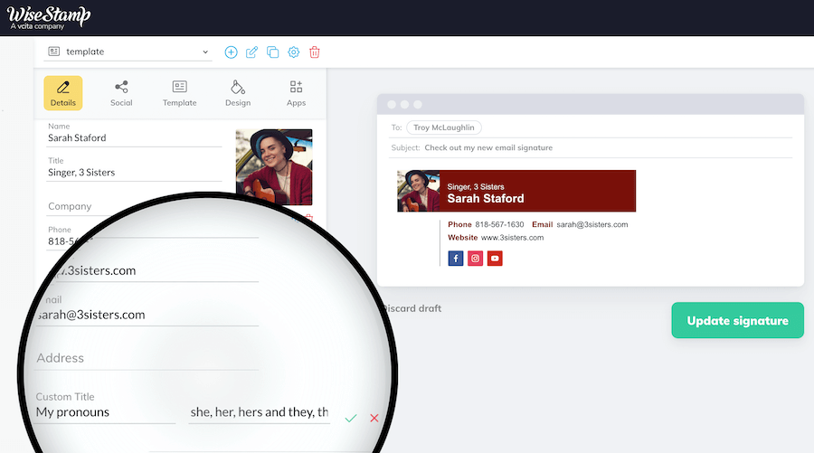Click the profile photo thumbnail in Details

pyautogui.click(x=274, y=167)
